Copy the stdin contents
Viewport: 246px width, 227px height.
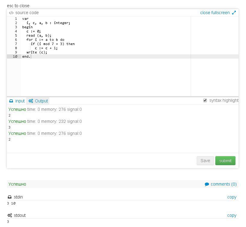(232, 197)
